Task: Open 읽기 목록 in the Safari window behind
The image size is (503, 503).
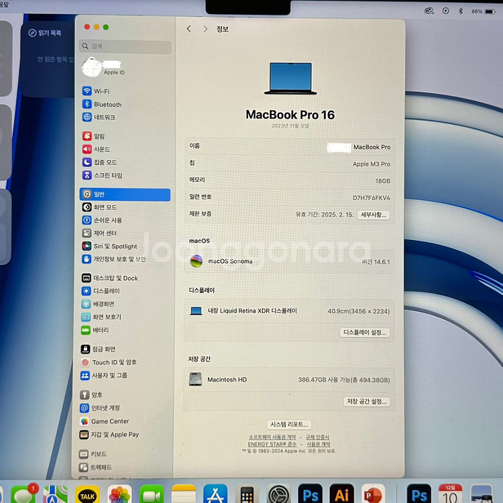Action: [44, 33]
